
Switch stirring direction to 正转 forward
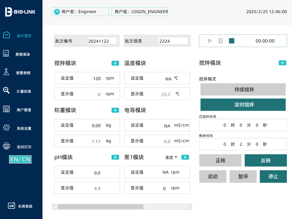coord(220,160)
